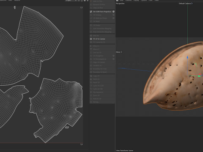Open UV Unwrap options gear
The height and width of the screenshot is (152, 203).
click(113, 15)
